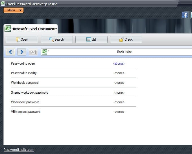The image size is (192, 154).
Task: Go to previous document with left arrow
Action: 10,52
